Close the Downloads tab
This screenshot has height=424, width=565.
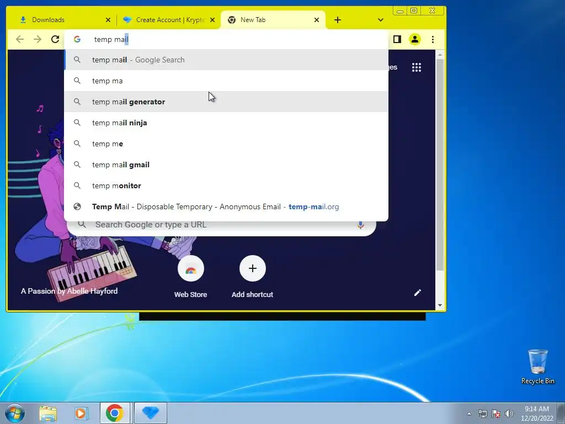coord(108,20)
